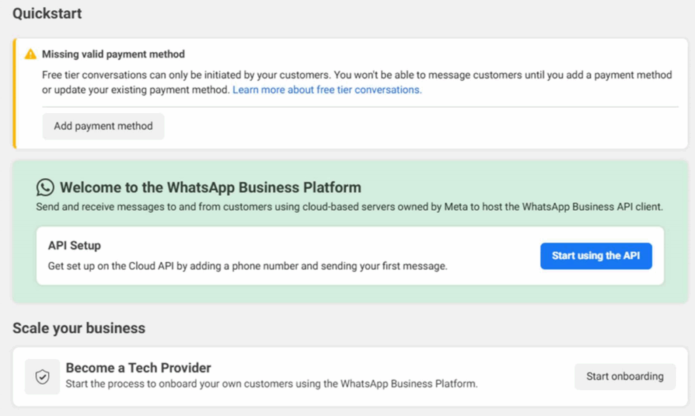Click the yellow warning triangle icon
This screenshot has width=695, height=416.
(x=31, y=54)
